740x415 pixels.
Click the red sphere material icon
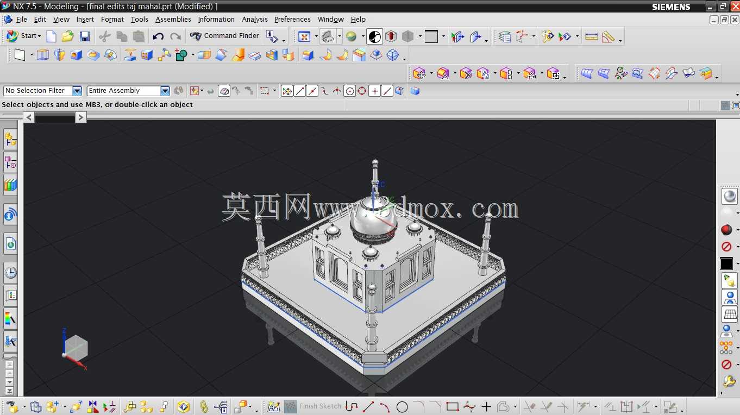pos(726,230)
